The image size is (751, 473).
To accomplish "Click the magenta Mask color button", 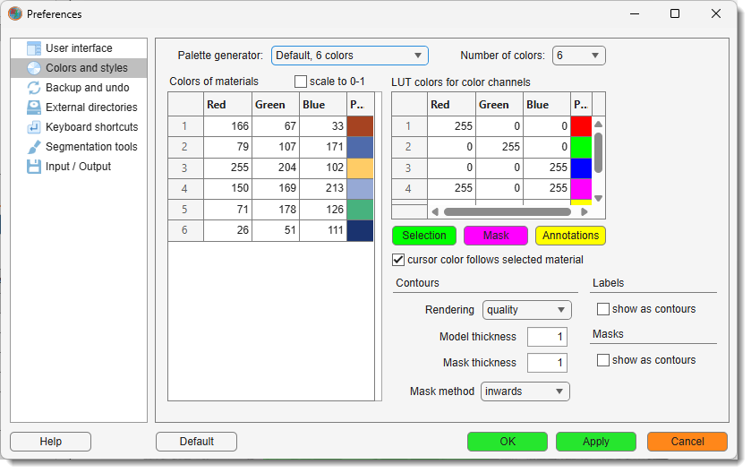I will 496,236.
